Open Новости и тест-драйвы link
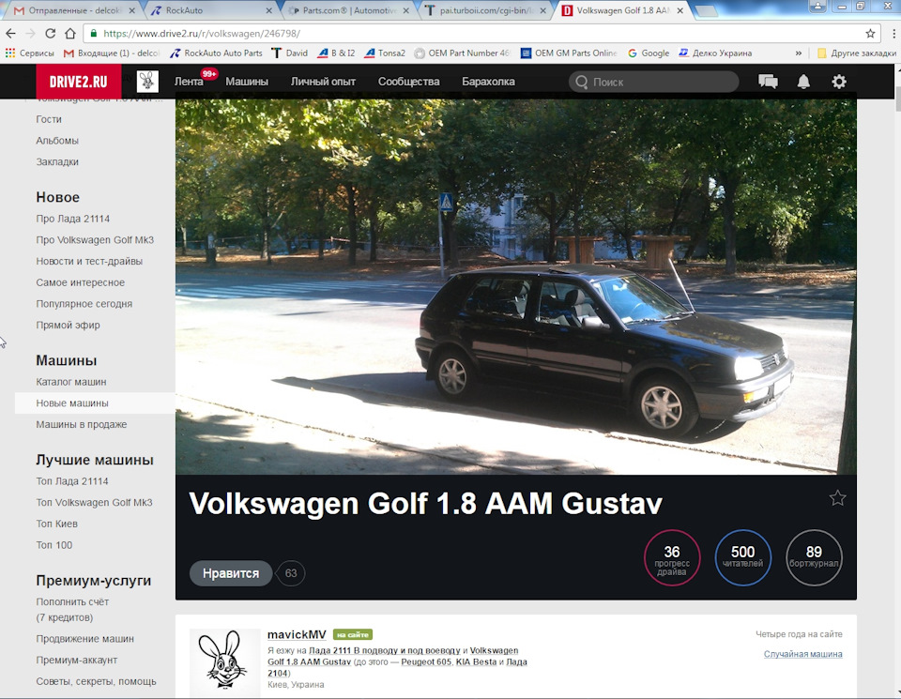901x699 pixels. 89,262
